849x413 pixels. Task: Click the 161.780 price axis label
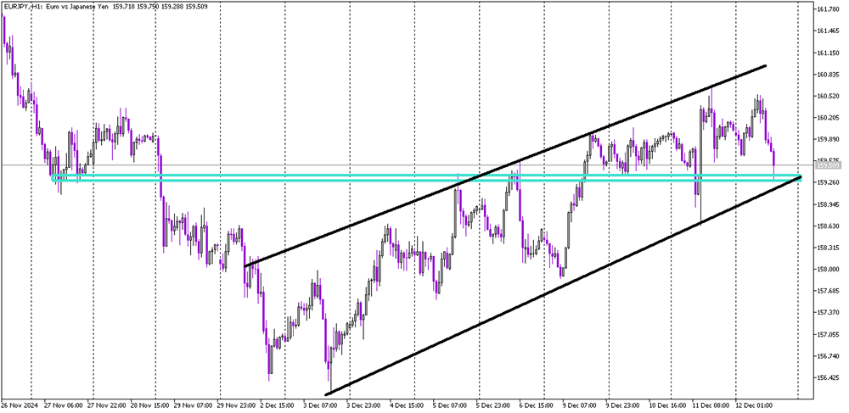click(x=829, y=9)
